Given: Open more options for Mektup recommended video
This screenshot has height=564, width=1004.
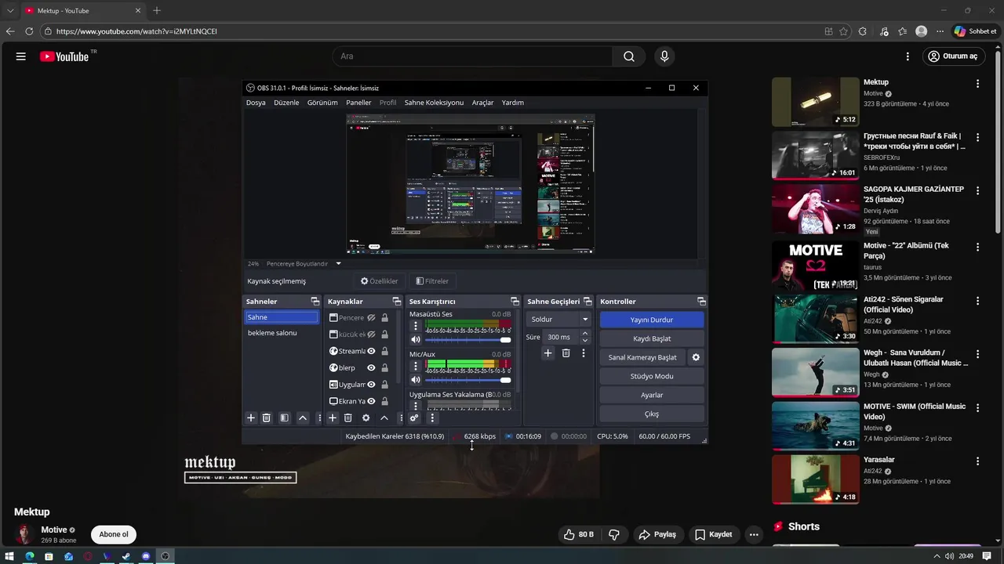Looking at the screenshot, I should (x=977, y=84).
